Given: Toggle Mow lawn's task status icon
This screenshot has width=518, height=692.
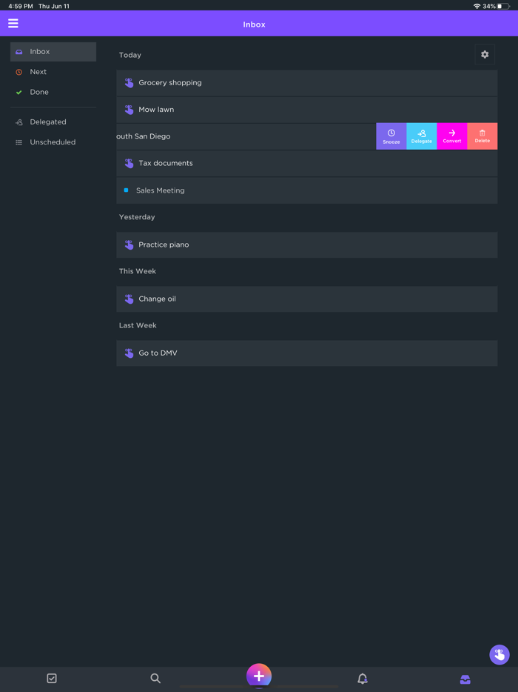Looking at the screenshot, I should tap(128, 109).
